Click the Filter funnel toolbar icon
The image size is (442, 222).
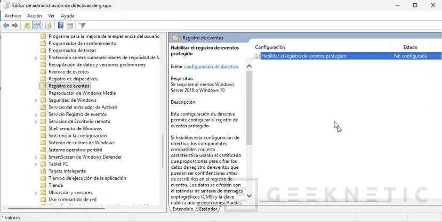[x=82, y=26]
